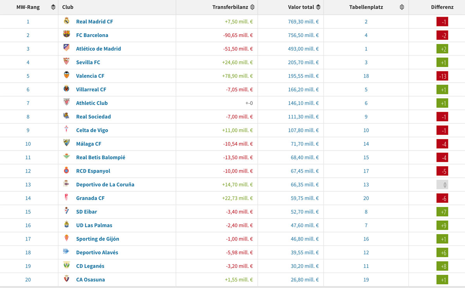Open Celta de Vigo club link
The height and width of the screenshot is (288, 465).
(x=92, y=130)
